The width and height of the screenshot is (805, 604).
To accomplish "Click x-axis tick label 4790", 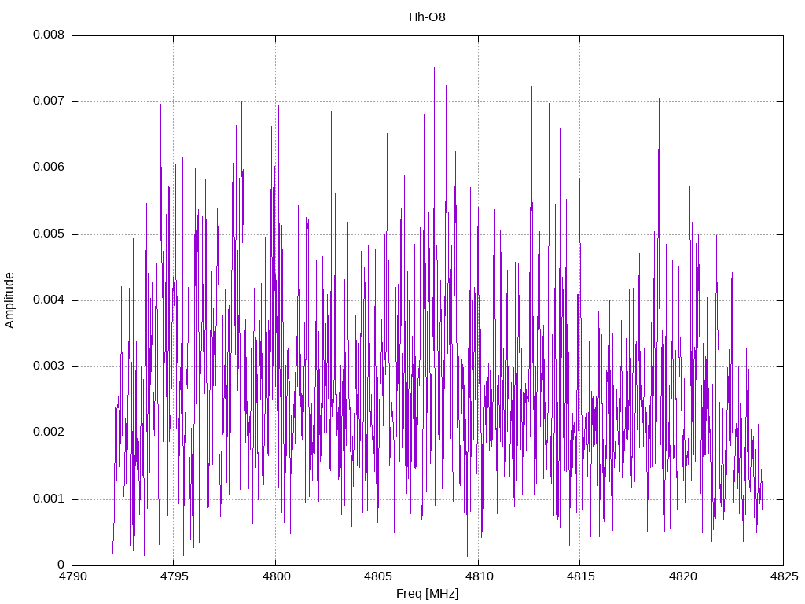I will 72,576.
